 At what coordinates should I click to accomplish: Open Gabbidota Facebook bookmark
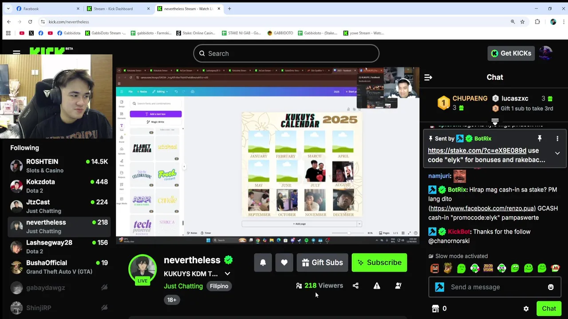69,33
